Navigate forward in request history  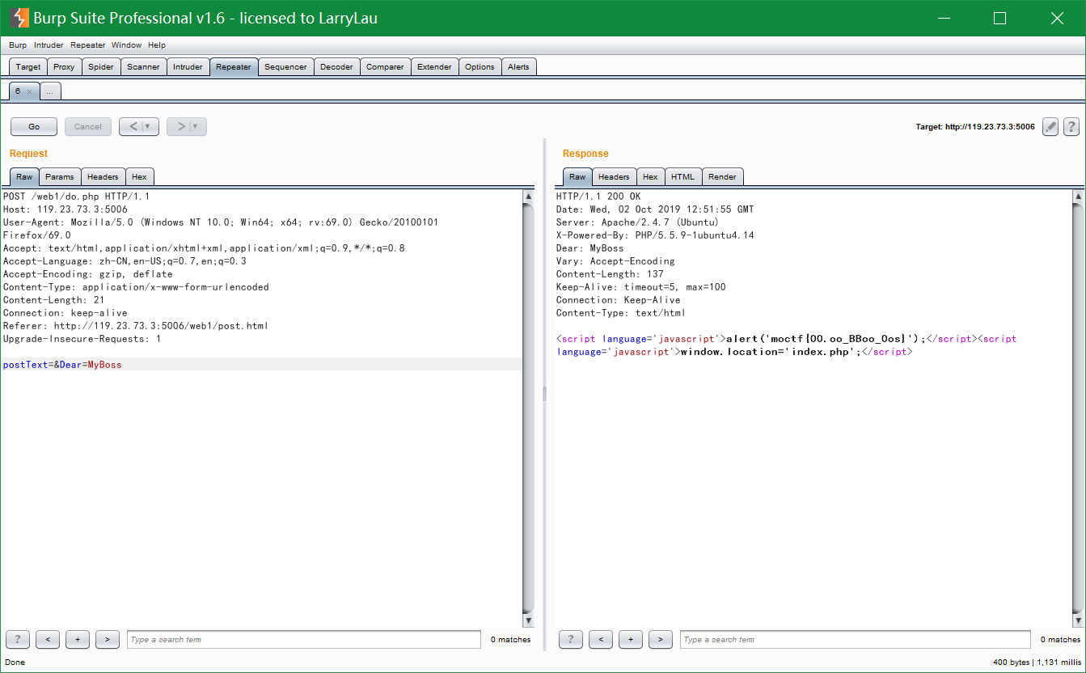pos(180,126)
